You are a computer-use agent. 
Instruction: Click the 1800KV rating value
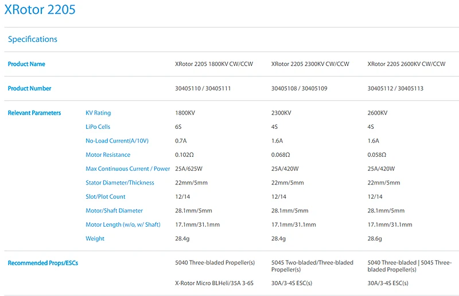click(x=185, y=113)
